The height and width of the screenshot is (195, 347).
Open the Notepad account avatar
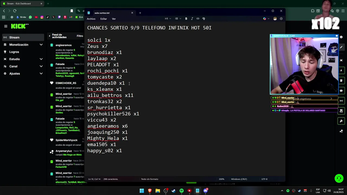tap(275, 19)
